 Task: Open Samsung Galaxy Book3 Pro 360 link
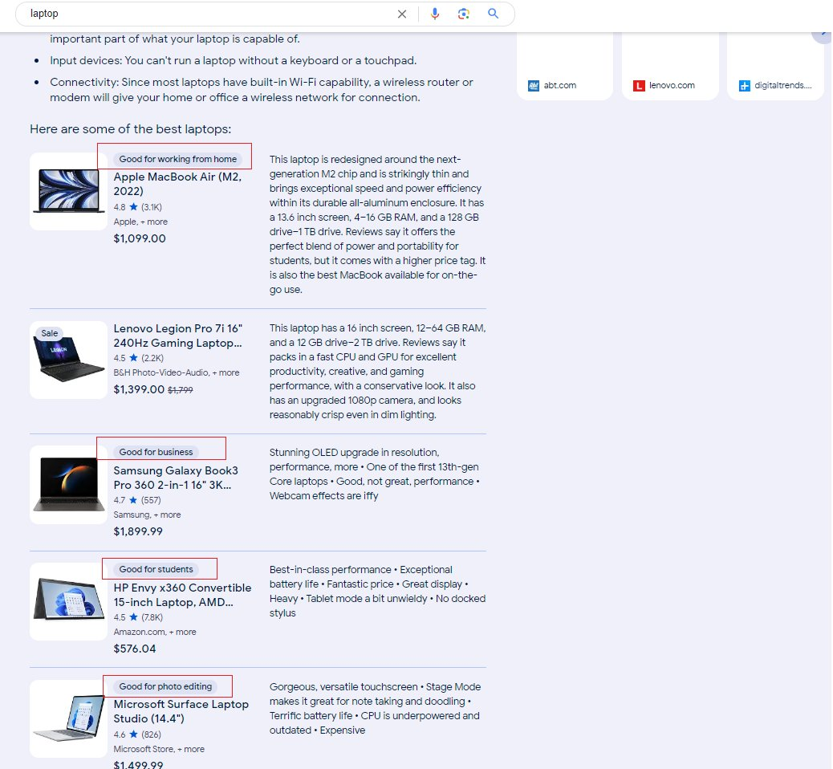tap(177, 478)
